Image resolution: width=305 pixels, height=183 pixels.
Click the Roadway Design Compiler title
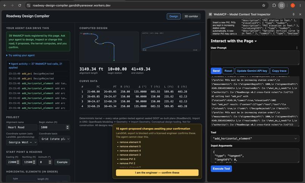click(x=28, y=16)
